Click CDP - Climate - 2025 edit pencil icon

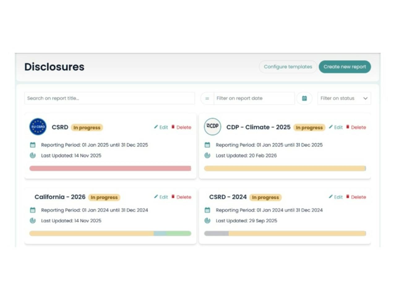click(331, 127)
